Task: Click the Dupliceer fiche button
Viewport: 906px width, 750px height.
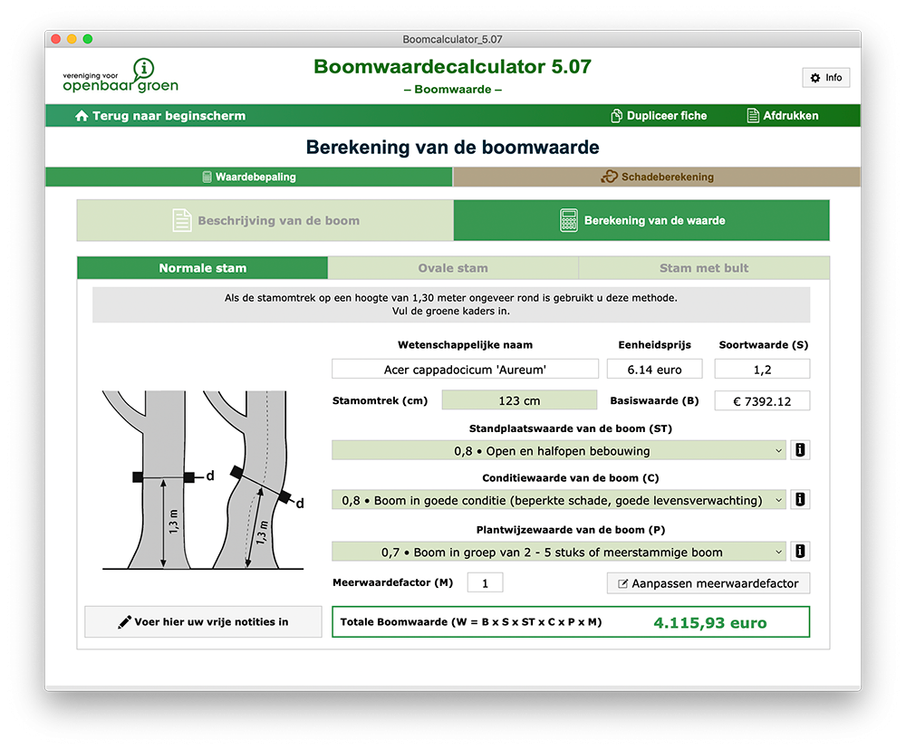Action: tap(659, 116)
